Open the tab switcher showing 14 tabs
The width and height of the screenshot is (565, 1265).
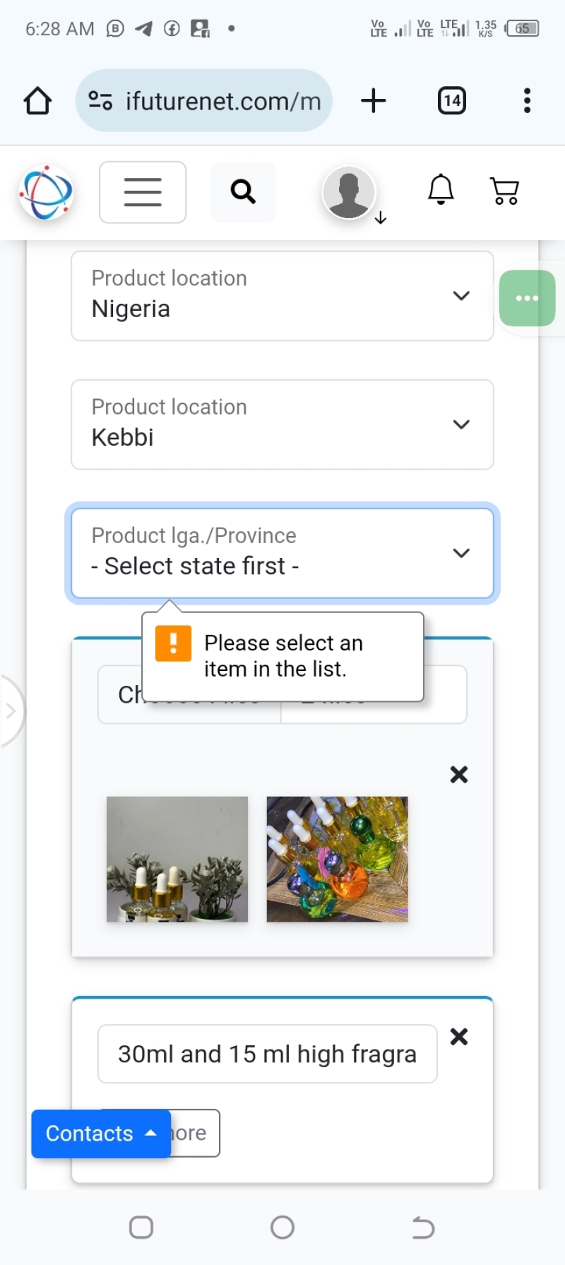pyautogui.click(x=452, y=101)
